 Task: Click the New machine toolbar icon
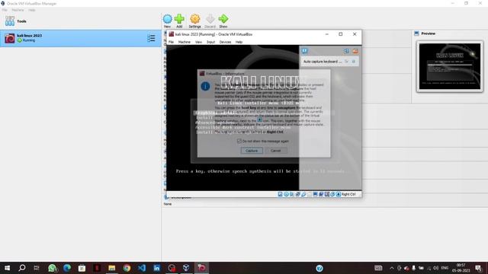click(x=168, y=19)
